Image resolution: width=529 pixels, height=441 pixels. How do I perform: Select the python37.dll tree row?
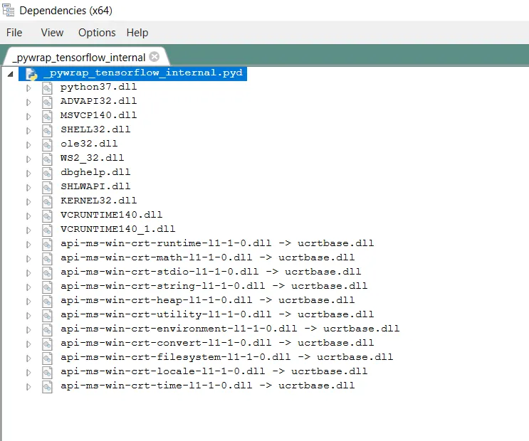point(98,87)
